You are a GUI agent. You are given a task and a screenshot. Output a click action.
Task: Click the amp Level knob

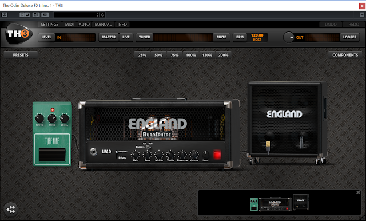(205, 155)
